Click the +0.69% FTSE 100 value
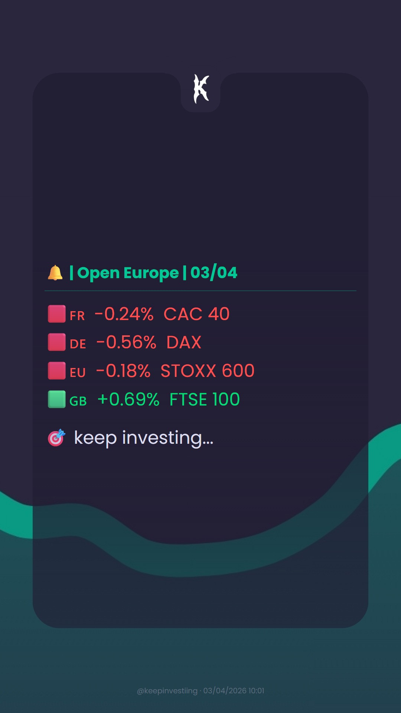The image size is (401, 713). pyautogui.click(x=169, y=400)
